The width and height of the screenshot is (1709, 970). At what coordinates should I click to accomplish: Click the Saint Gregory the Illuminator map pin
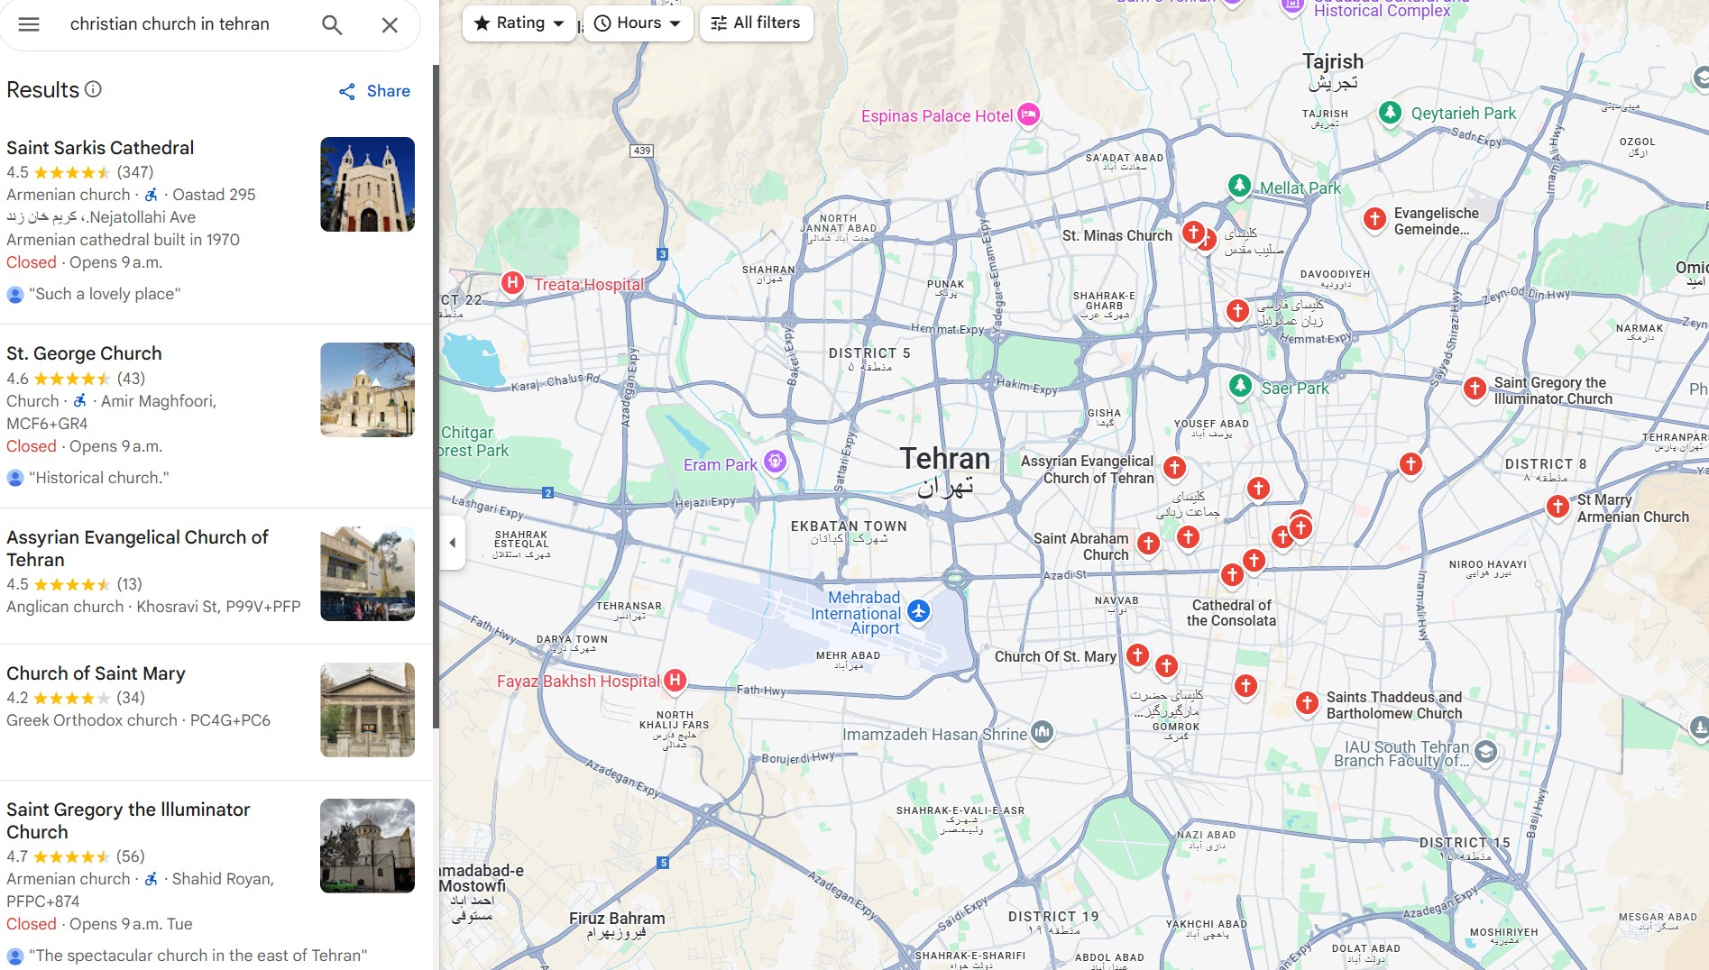tap(1475, 389)
